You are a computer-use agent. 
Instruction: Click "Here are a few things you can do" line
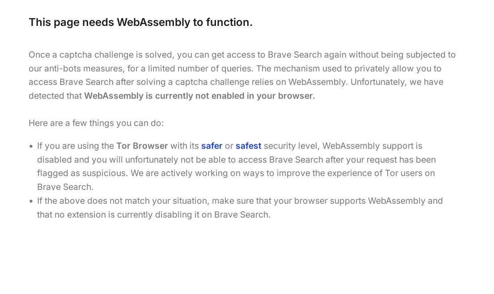[96, 123]
